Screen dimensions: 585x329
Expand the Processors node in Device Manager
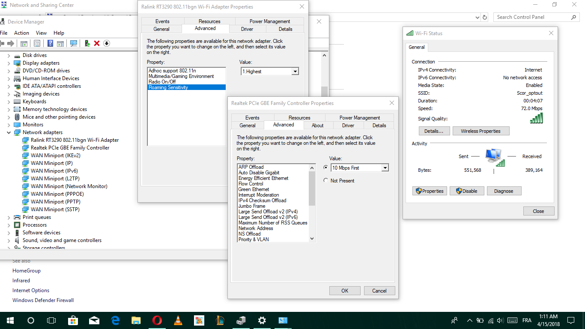click(x=9, y=225)
